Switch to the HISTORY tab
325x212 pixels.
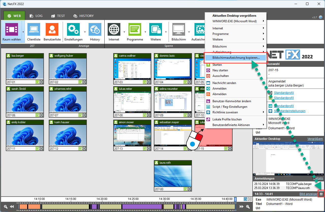tap(84, 16)
